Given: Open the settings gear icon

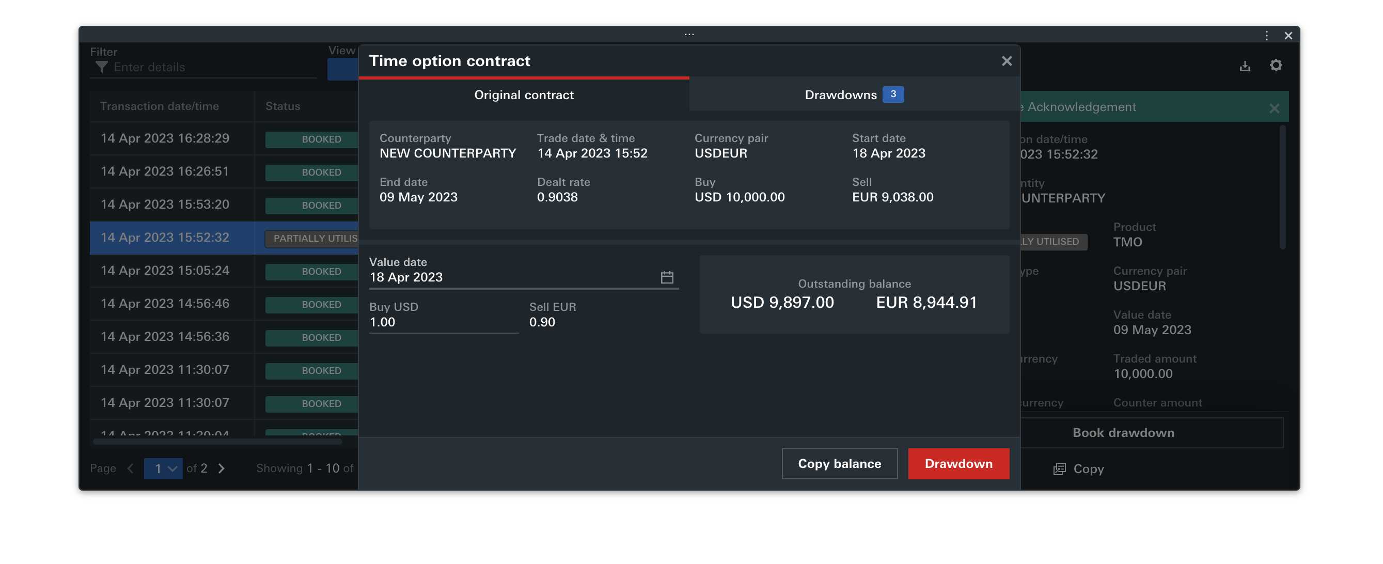Looking at the screenshot, I should click(x=1276, y=66).
